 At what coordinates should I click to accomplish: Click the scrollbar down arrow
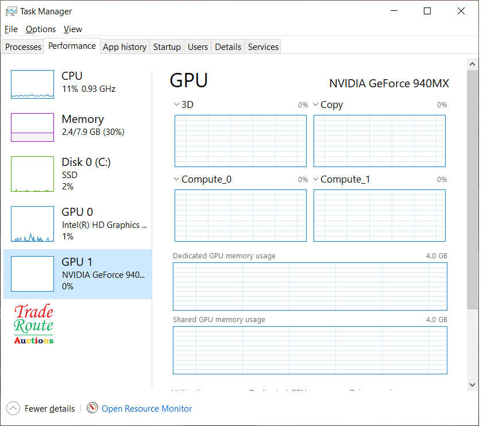[x=472, y=385]
